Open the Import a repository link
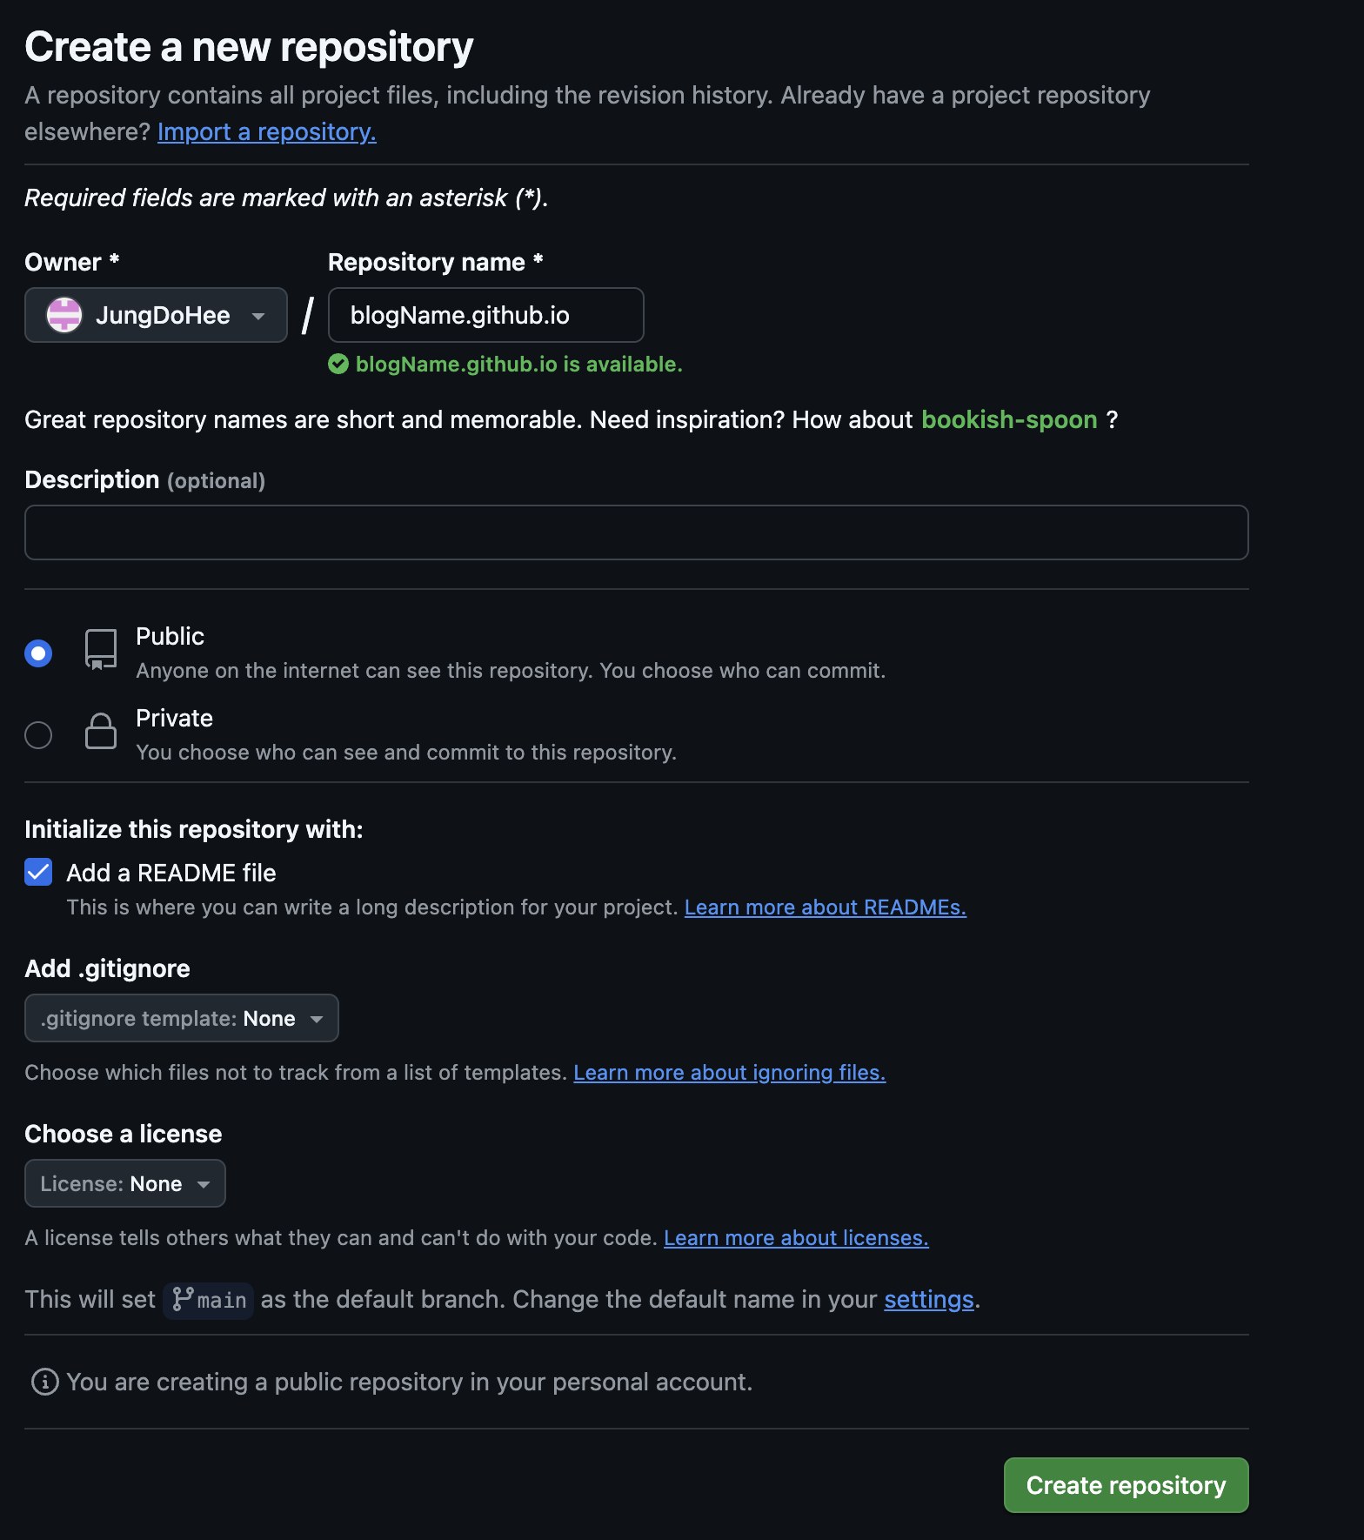Screen dimensions: 1364x1540 point(267,131)
